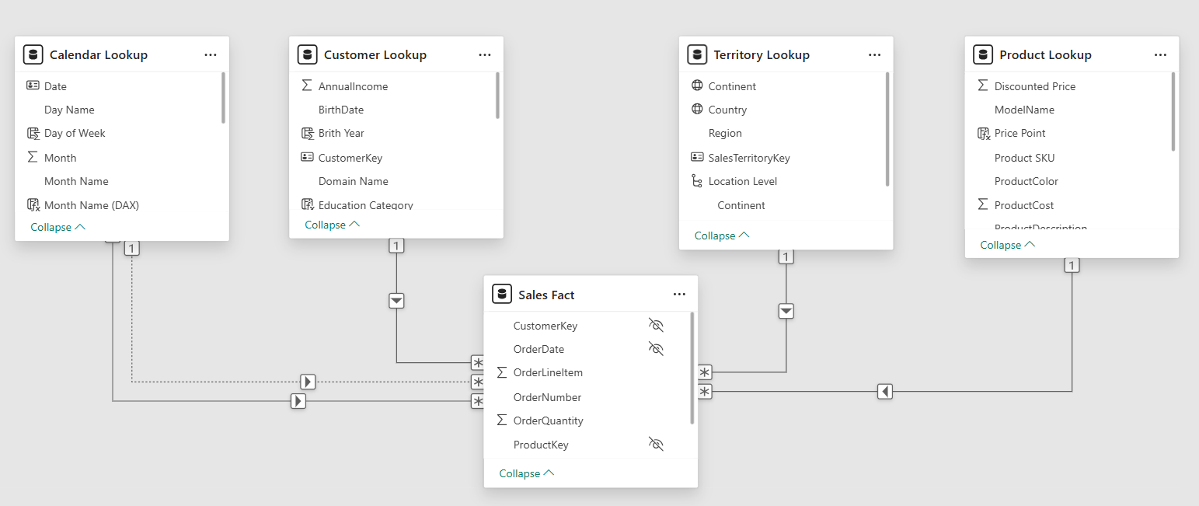Image resolution: width=1199 pixels, height=506 pixels.
Task: Click the table icon on the Sales Fact header
Action: click(503, 294)
